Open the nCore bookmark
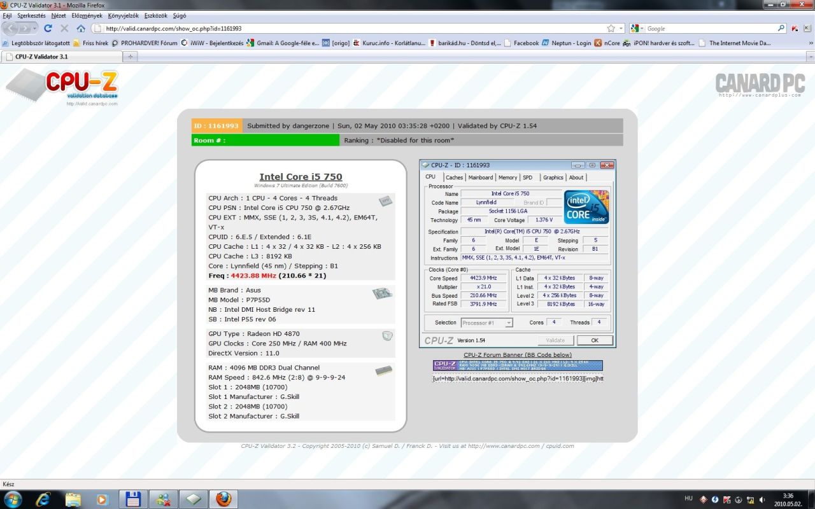Screen dimensions: 815x509 (607, 43)
